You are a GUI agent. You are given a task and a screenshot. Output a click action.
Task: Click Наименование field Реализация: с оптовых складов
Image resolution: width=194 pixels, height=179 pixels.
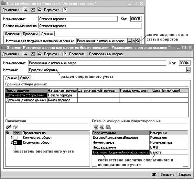click(97, 63)
